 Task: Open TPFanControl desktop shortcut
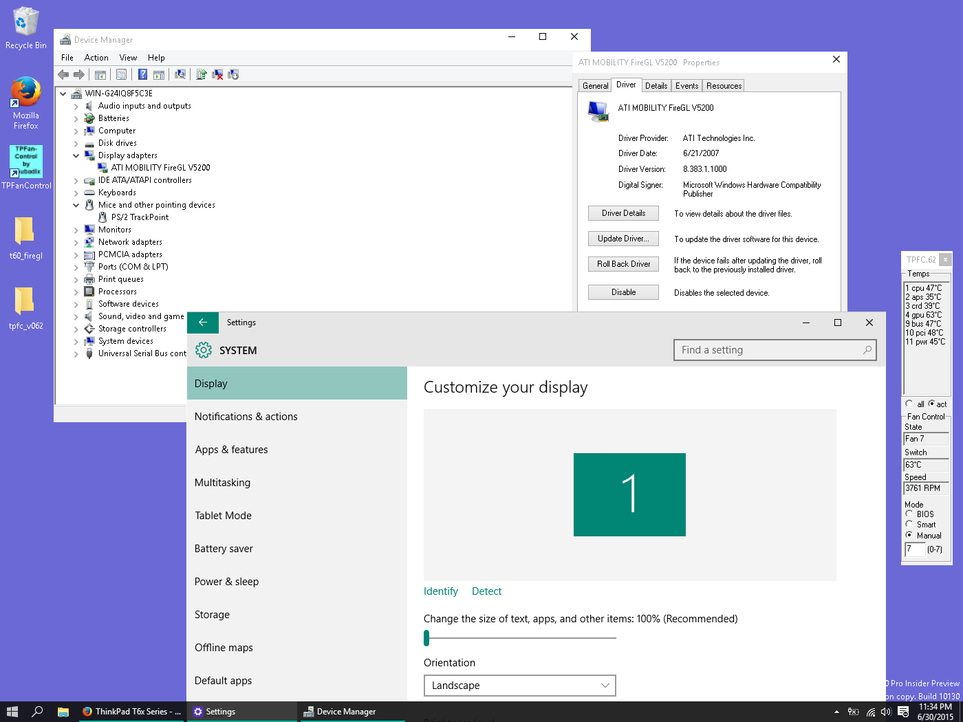[x=26, y=167]
